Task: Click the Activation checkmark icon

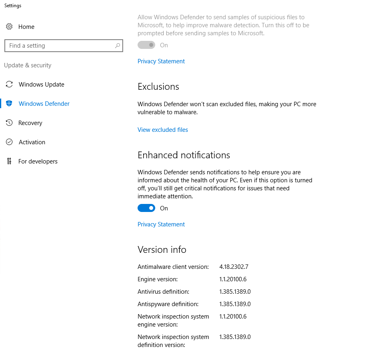Action: click(9, 142)
